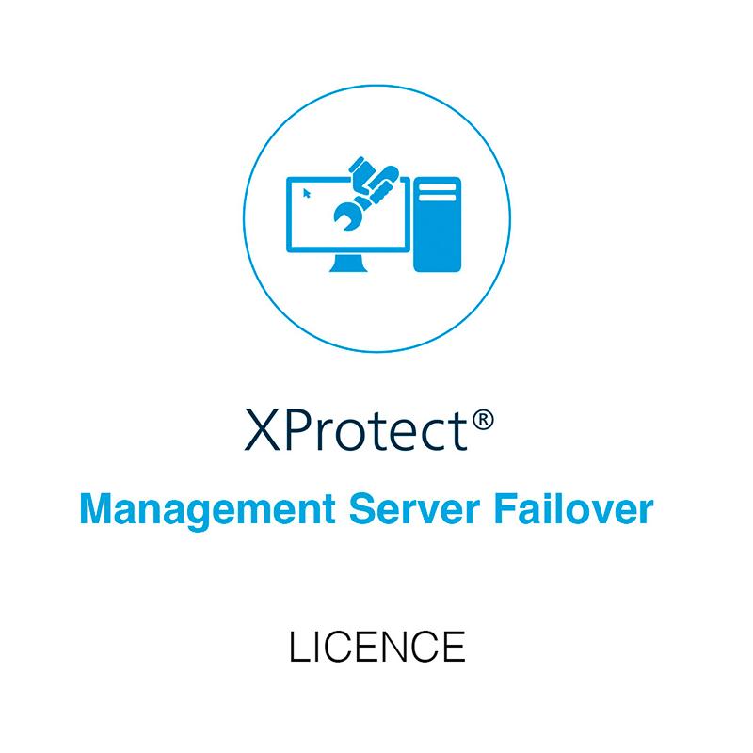
Task: Click the lower body of the tower icon
Action: click(x=437, y=238)
